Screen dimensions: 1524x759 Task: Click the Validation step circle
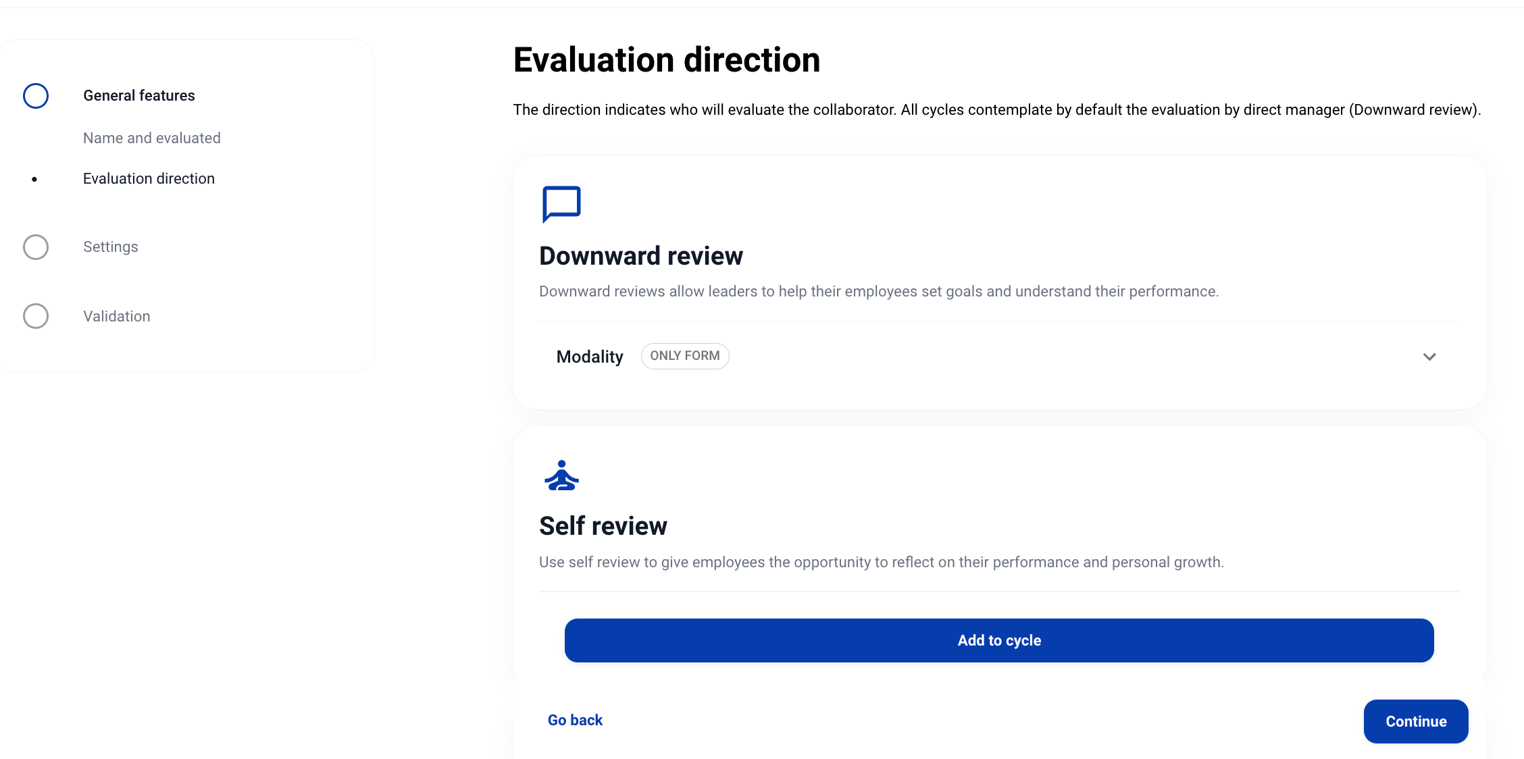(36, 316)
